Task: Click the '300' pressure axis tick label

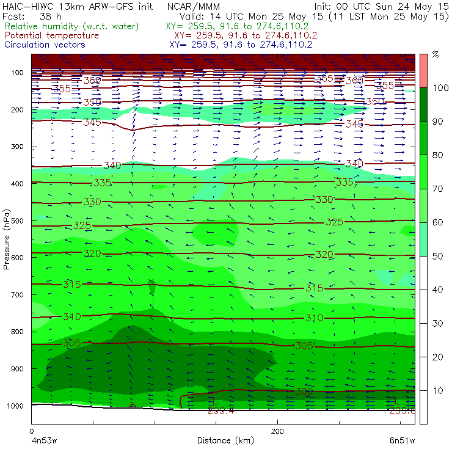Action: tap(18, 147)
